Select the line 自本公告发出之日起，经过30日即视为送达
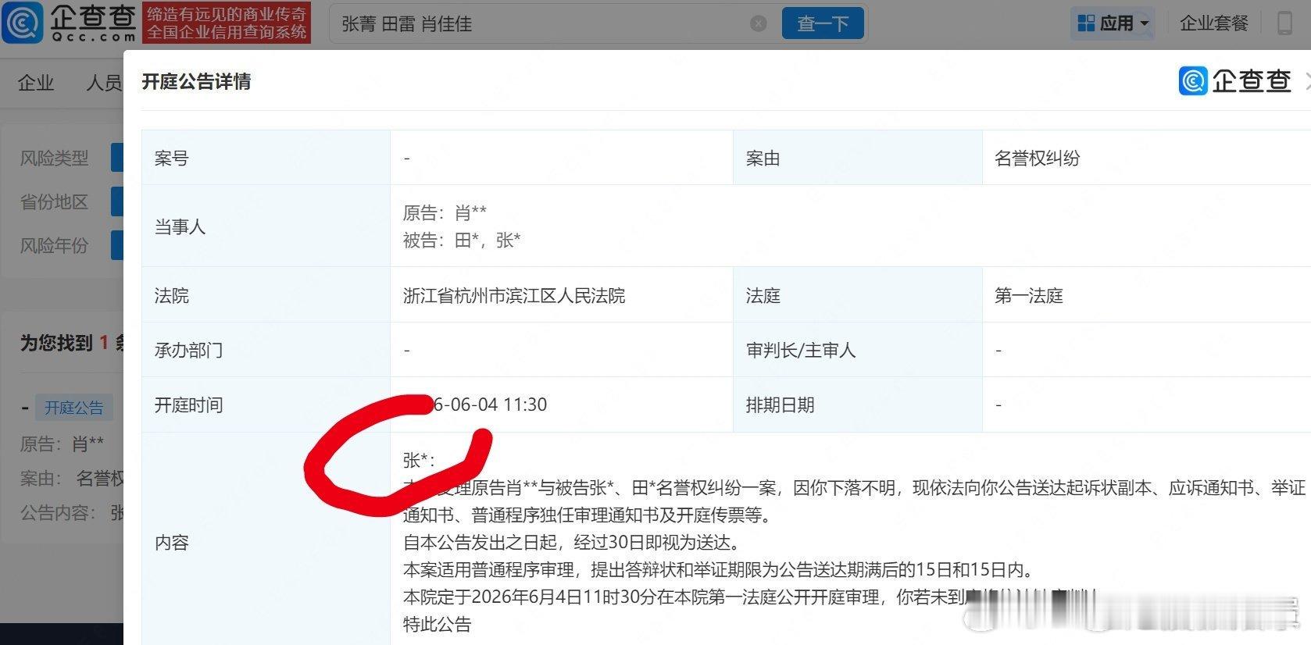The width and height of the screenshot is (1311, 645). pyautogui.click(x=571, y=543)
